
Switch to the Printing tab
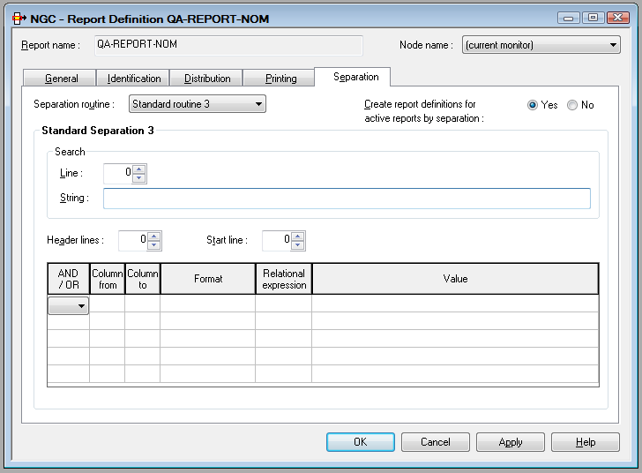click(280, 78)
